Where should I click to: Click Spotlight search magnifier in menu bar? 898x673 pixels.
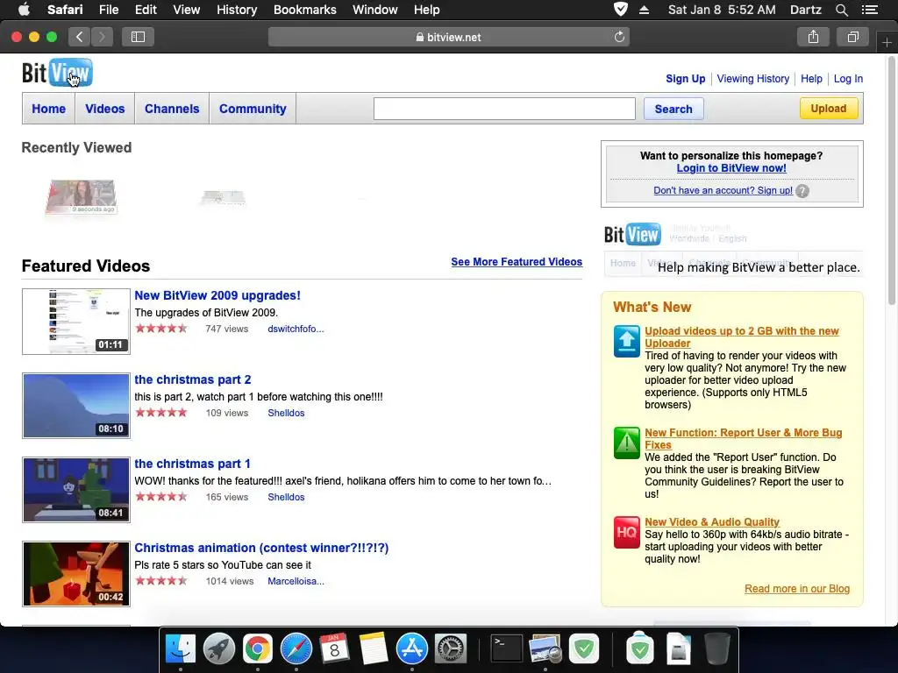[x=841, y=10]
